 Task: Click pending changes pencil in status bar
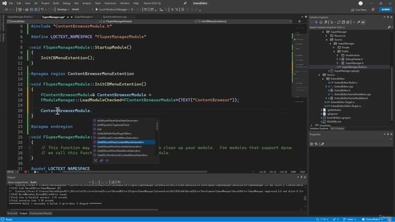click(336, 220)
